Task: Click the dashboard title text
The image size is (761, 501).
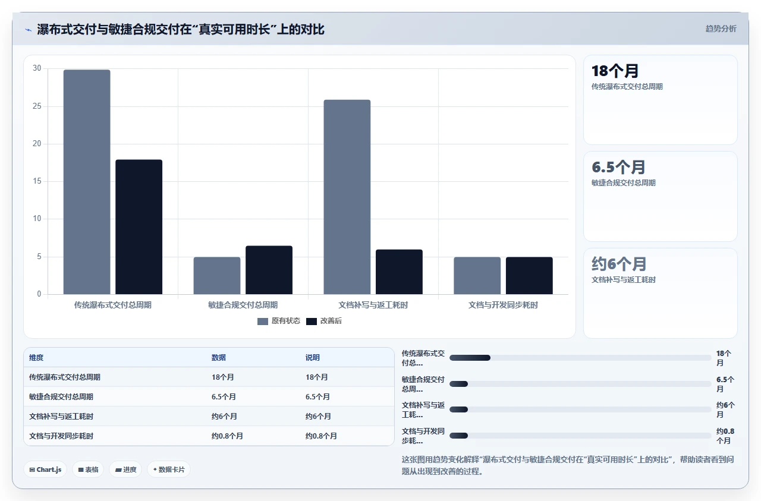Action: 181,29
